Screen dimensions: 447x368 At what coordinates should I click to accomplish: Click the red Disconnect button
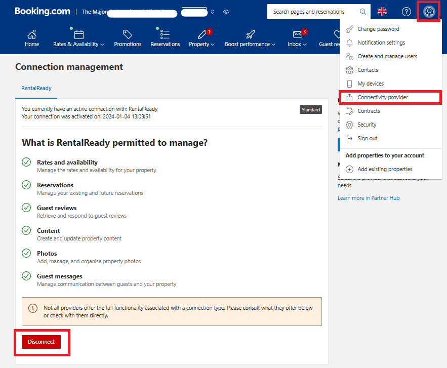(x=42, y=342)
